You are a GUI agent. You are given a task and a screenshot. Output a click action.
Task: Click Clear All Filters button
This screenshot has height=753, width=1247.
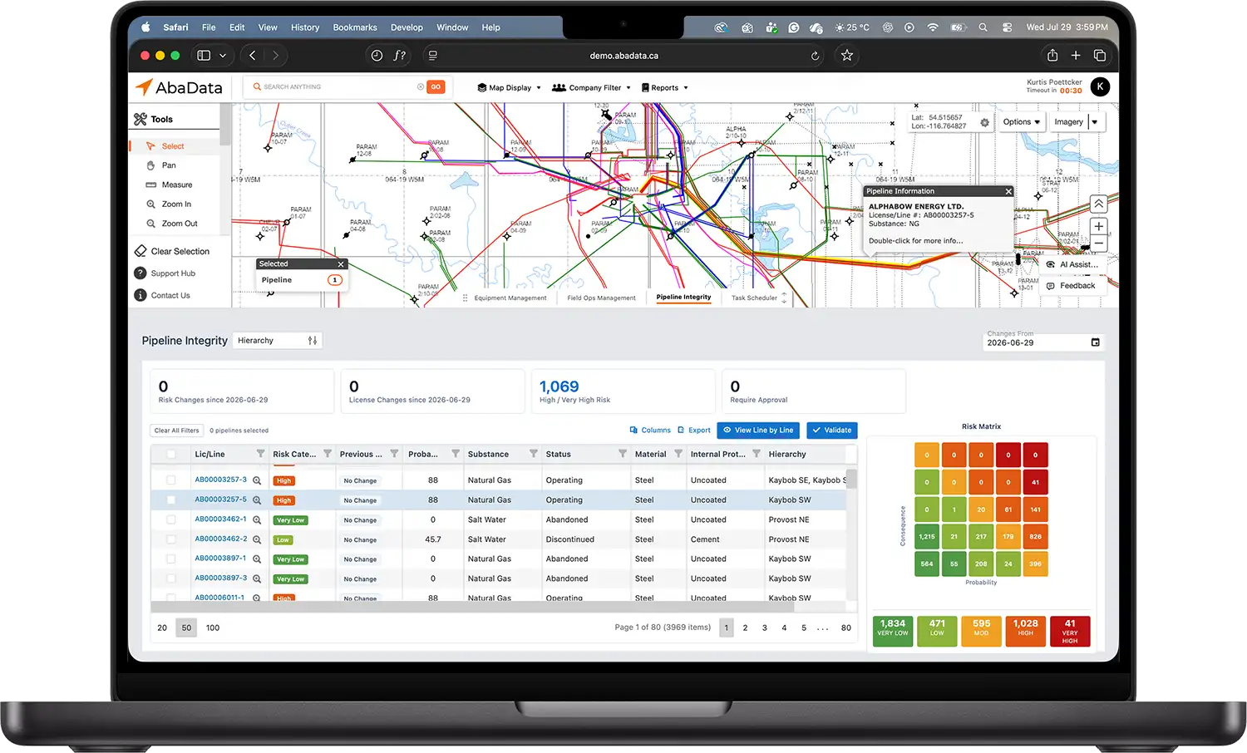176,431
